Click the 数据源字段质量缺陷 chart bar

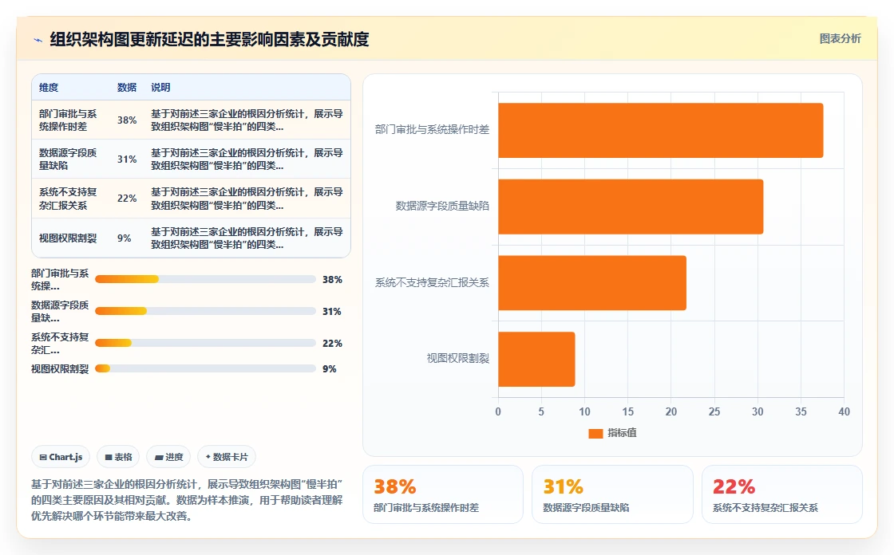coord(631,207)
